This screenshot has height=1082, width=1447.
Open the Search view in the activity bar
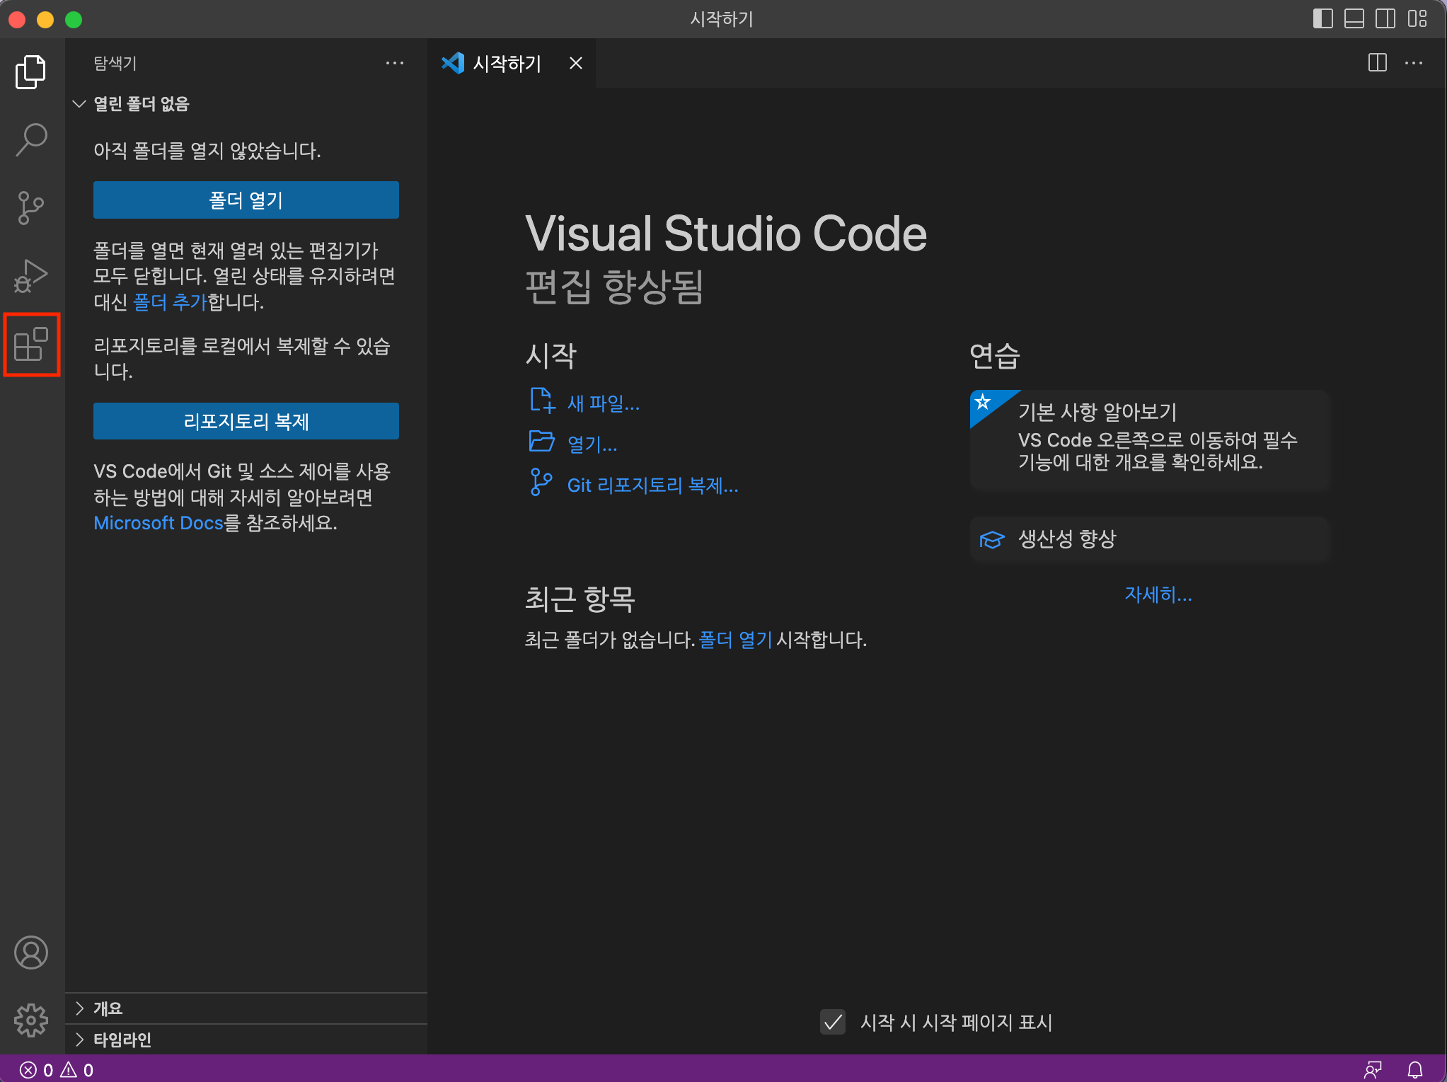[31, 139]
